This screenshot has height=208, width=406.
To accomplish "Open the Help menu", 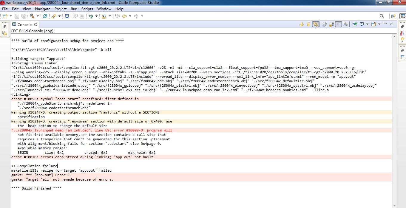I will point(119,9).
